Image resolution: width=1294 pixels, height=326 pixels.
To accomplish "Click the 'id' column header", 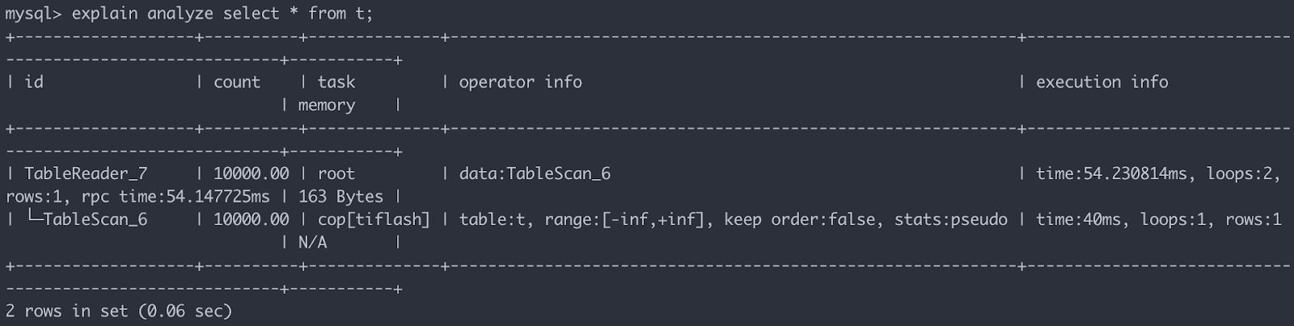I will (x=34, y=82).
